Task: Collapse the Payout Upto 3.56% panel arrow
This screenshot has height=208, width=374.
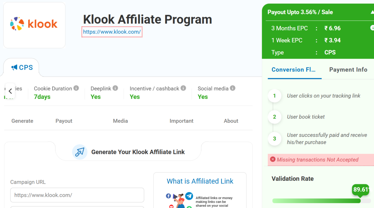Action: point(372,12)
